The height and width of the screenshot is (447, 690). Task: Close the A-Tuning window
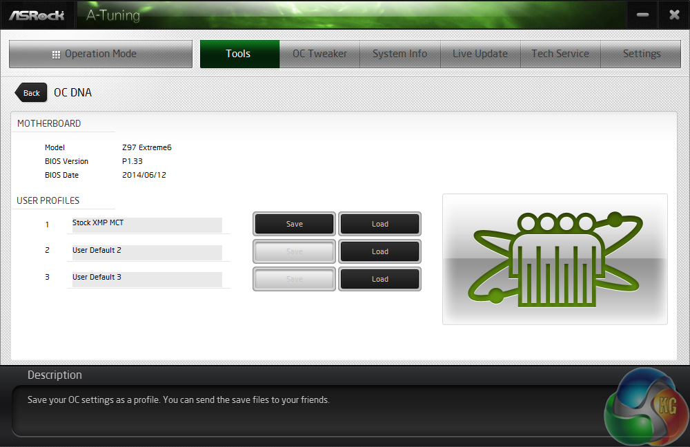[x=674, y=15]
